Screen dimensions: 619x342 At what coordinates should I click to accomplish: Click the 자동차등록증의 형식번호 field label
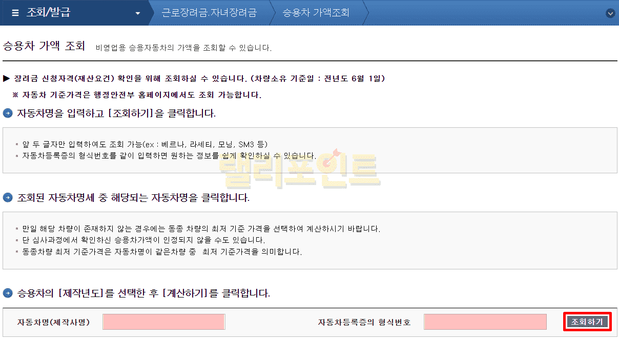364,323
